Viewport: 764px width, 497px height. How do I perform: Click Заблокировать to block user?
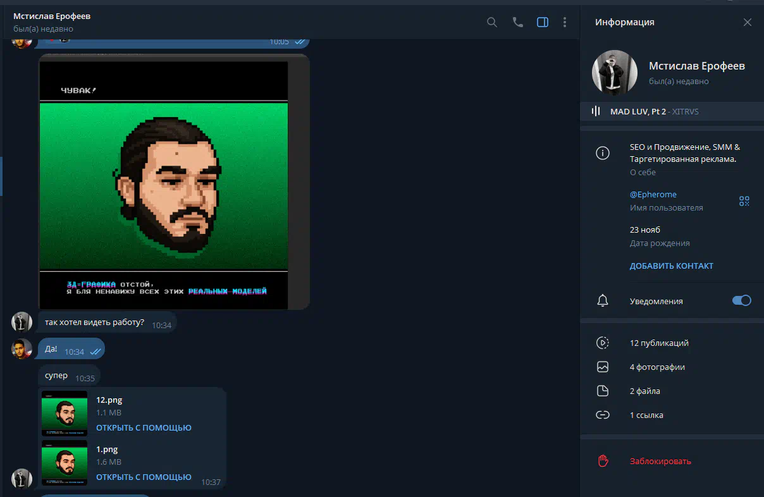pos(660,461)
